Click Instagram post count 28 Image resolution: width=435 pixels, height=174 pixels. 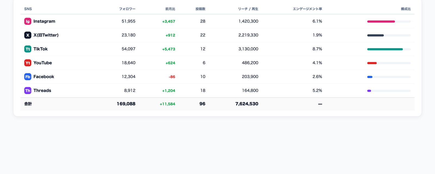click(203, 21)
